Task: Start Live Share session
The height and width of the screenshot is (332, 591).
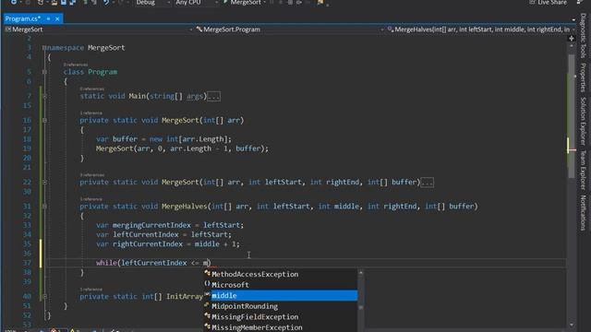Action: coord(549,2)
